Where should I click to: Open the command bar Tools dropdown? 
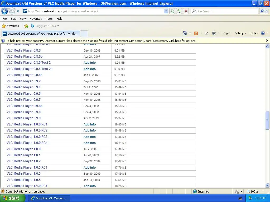pyautogui.click(x=254, y=33)
